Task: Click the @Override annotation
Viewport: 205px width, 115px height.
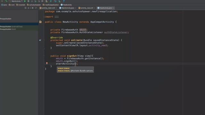Action: (x=57, y=38)
